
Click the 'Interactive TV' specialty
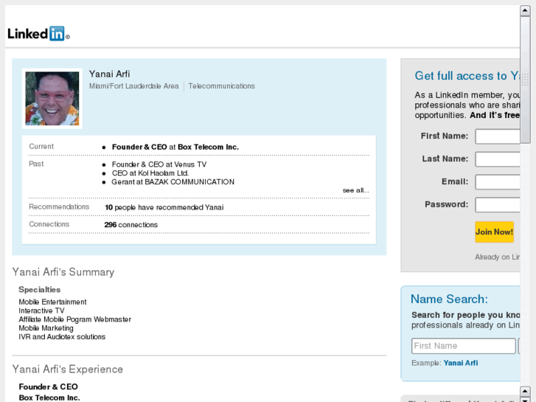(x=42, y=311)
